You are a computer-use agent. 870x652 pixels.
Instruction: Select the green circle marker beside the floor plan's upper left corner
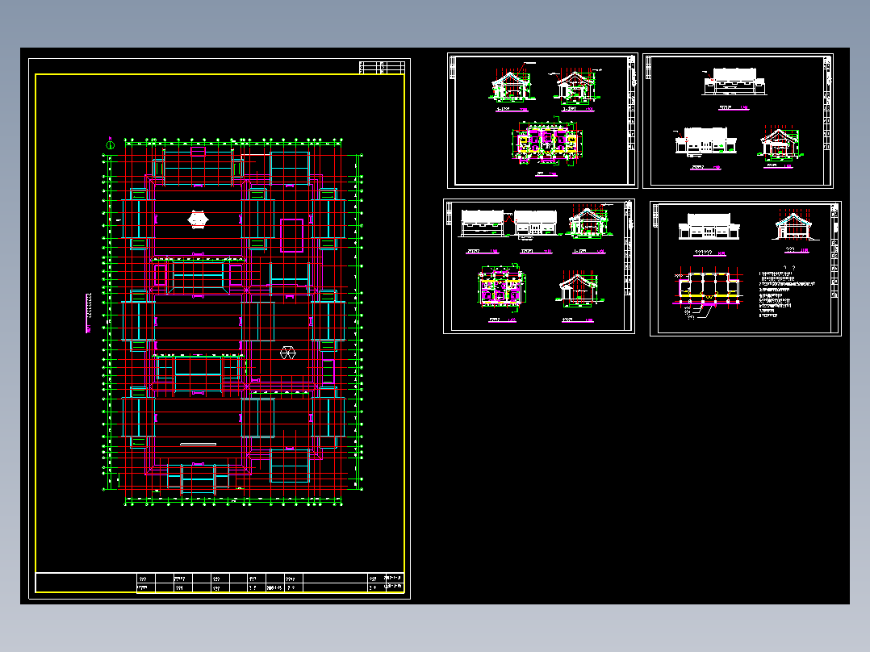pyautogui.click(x=110, y=144)
